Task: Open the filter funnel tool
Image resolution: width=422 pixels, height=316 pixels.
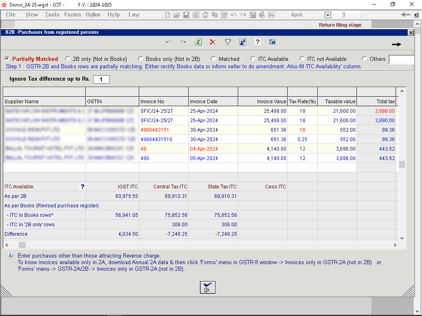Action: point(227,42)
